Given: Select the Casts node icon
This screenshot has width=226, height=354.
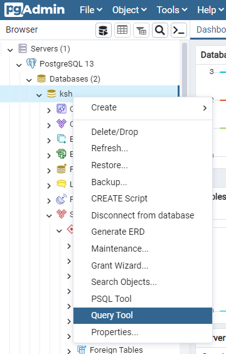Looking at the screenshot, I should (62, 109).
